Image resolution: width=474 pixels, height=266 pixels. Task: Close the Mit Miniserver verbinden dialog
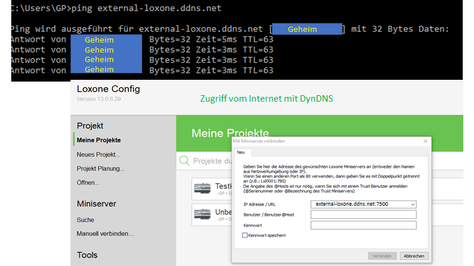pos(425,141)
